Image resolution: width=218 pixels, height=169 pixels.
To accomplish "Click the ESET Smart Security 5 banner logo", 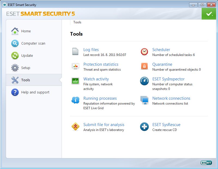I will [x=41, y=14].
